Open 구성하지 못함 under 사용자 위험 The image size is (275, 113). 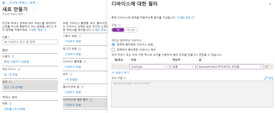73,41
